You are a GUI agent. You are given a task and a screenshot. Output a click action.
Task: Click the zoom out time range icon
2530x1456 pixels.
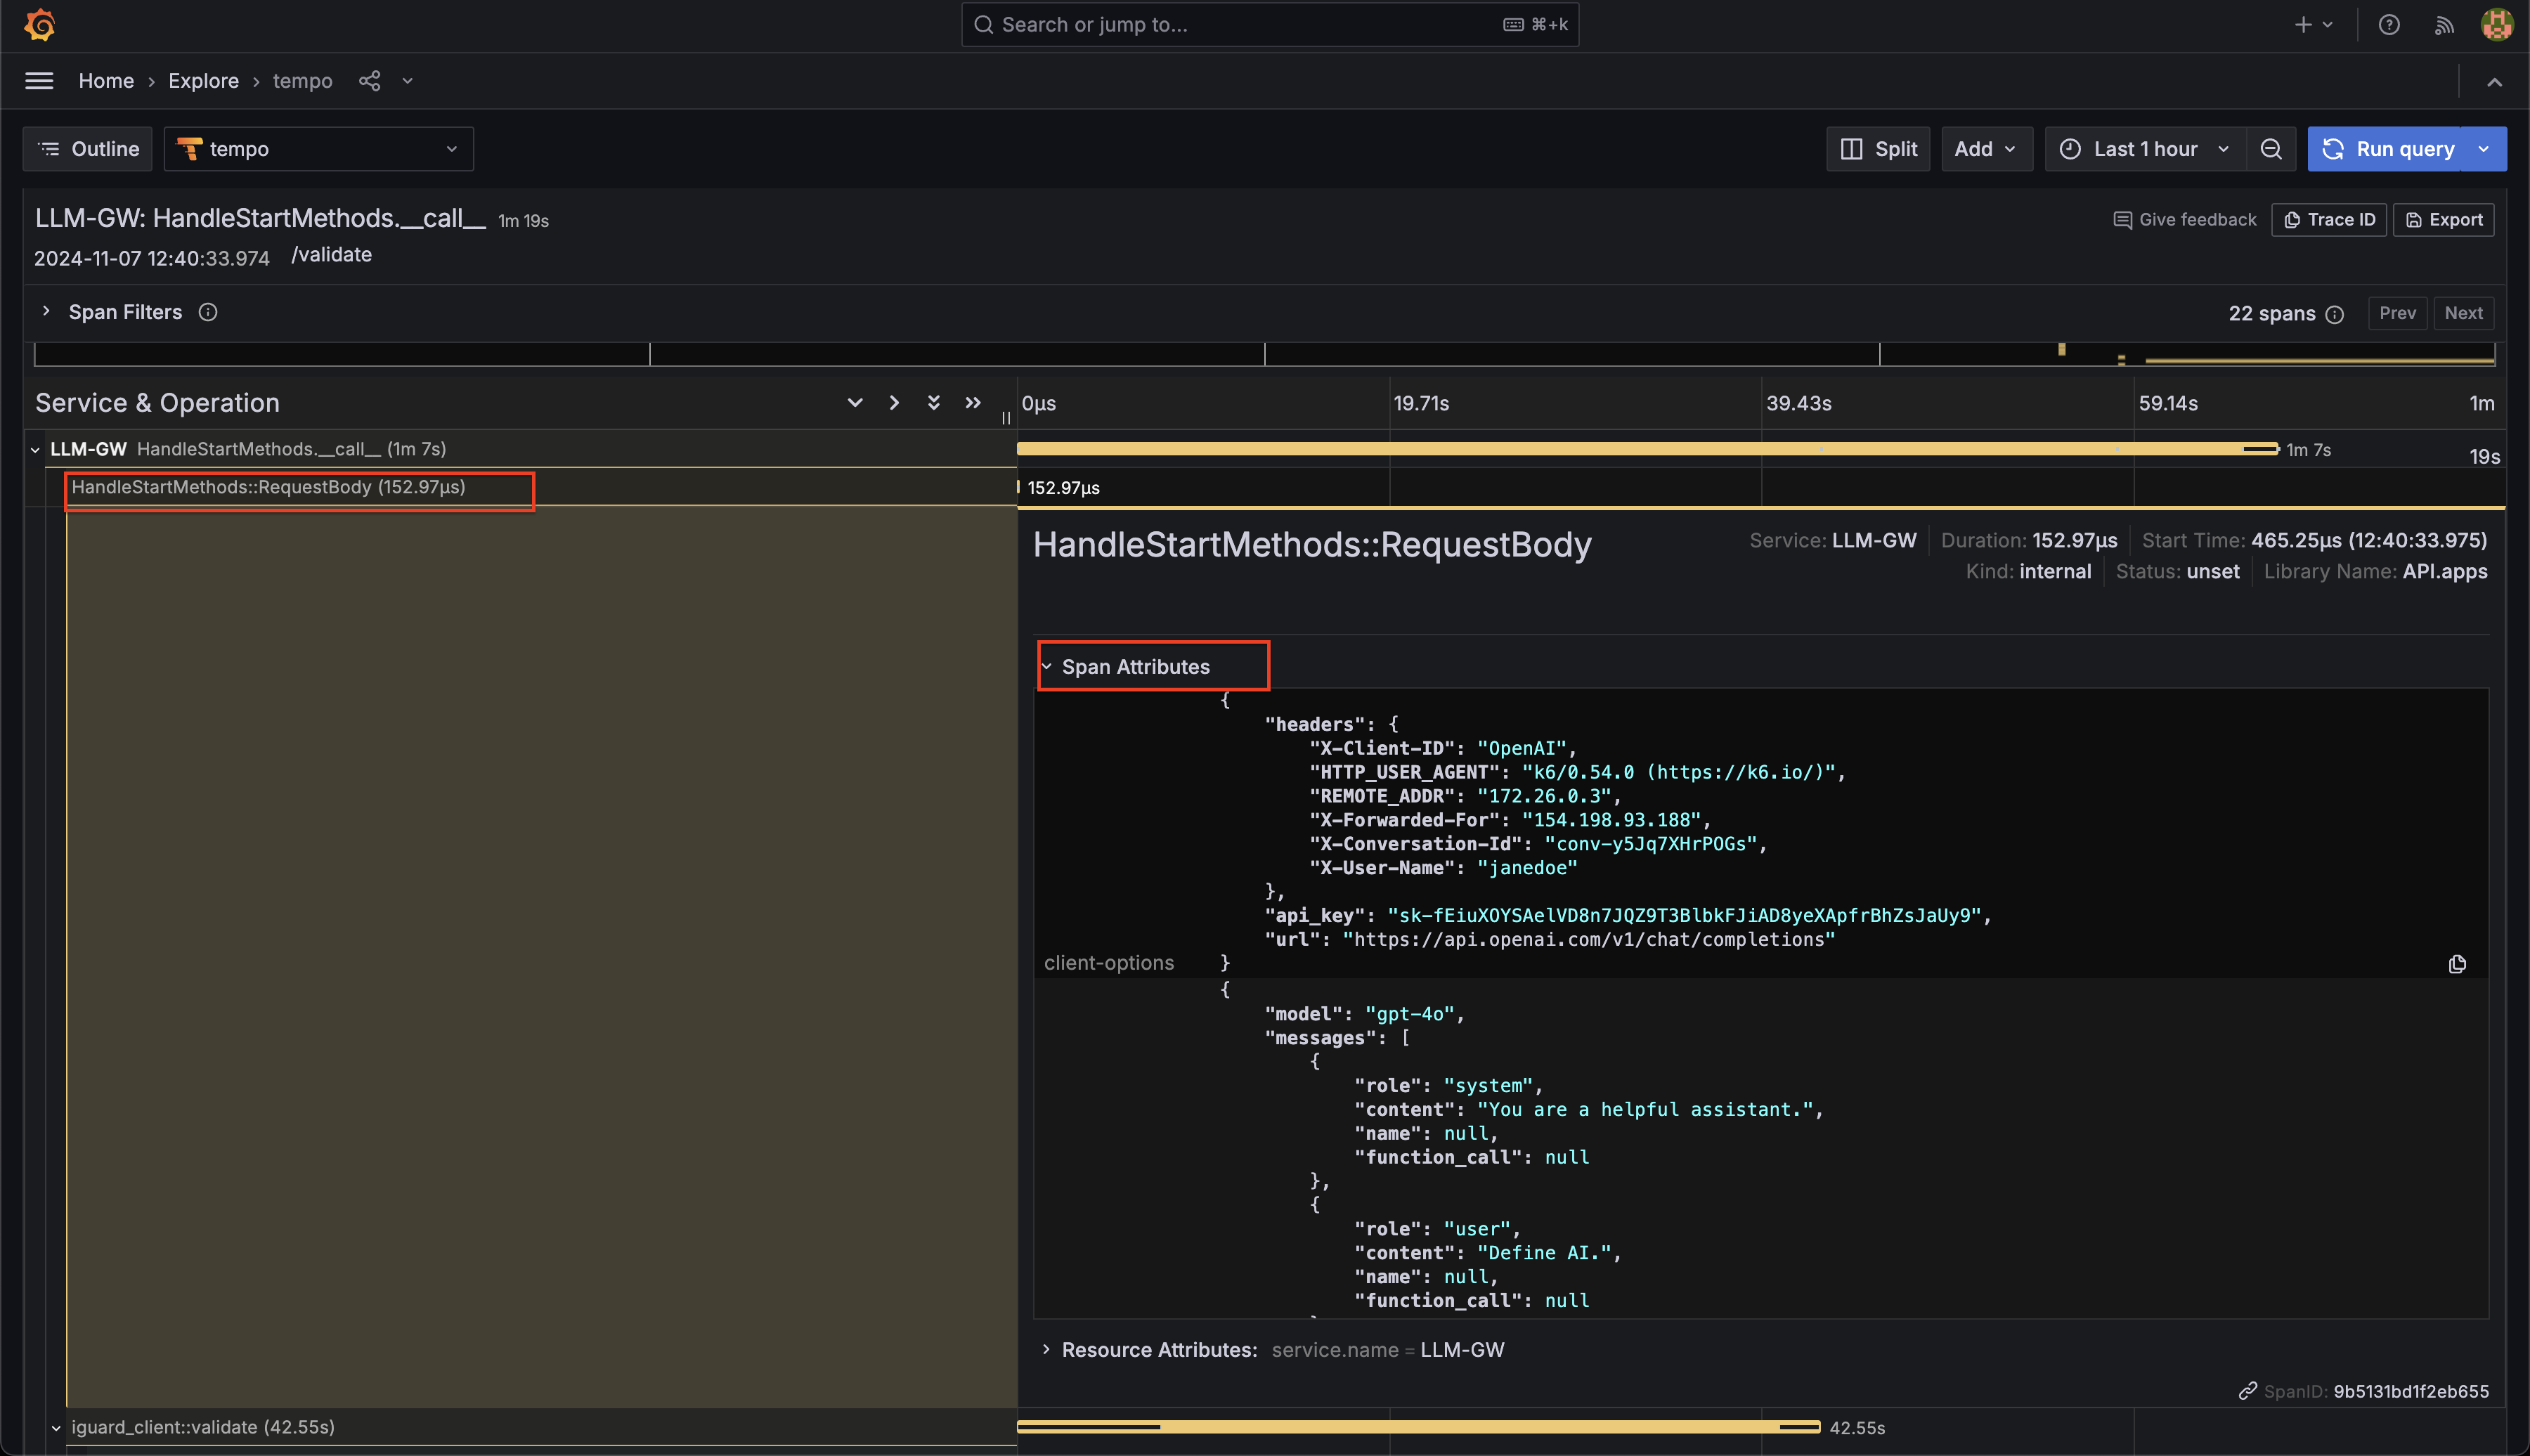pos(2270,149)
